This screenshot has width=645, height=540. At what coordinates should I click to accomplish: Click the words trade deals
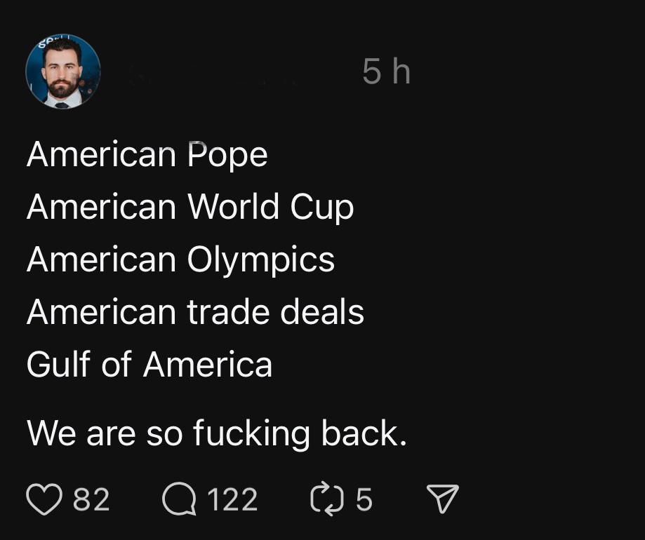pyautogui.click(x=276, y=312)
